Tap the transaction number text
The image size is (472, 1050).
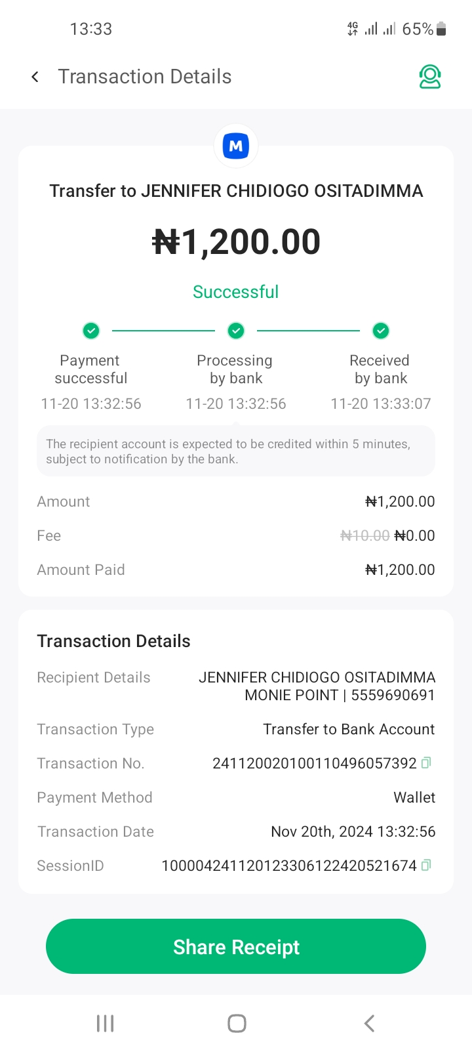point(314,763)
